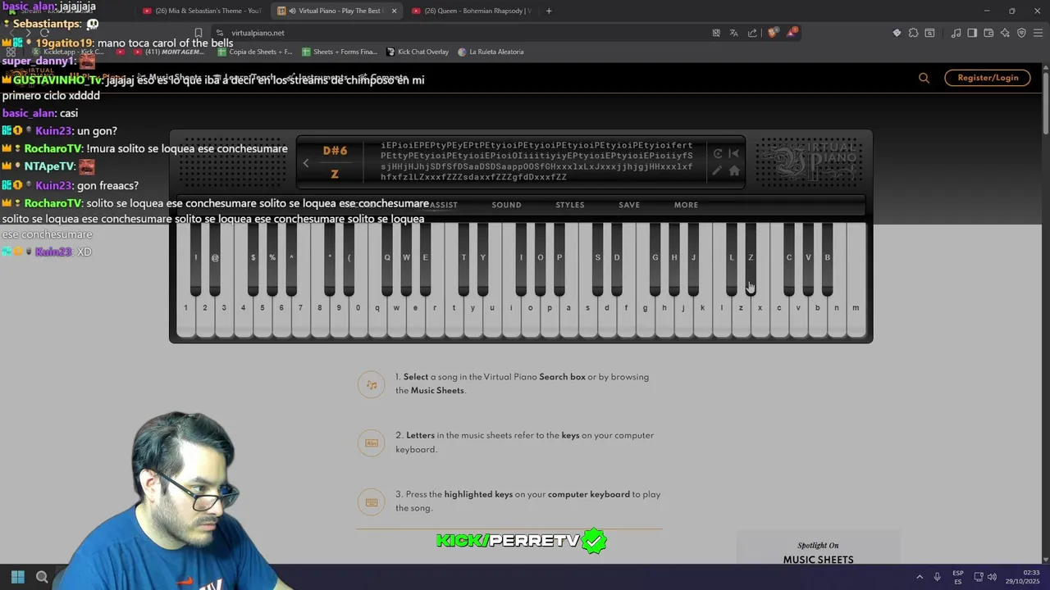Play black piano key labeled S

pyautogui.click(x=597, y=258)
